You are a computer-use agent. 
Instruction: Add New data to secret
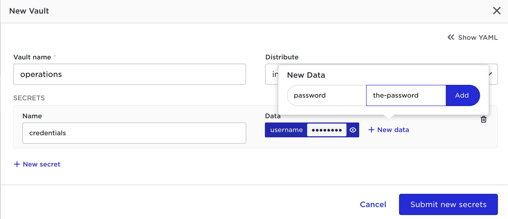388,130
